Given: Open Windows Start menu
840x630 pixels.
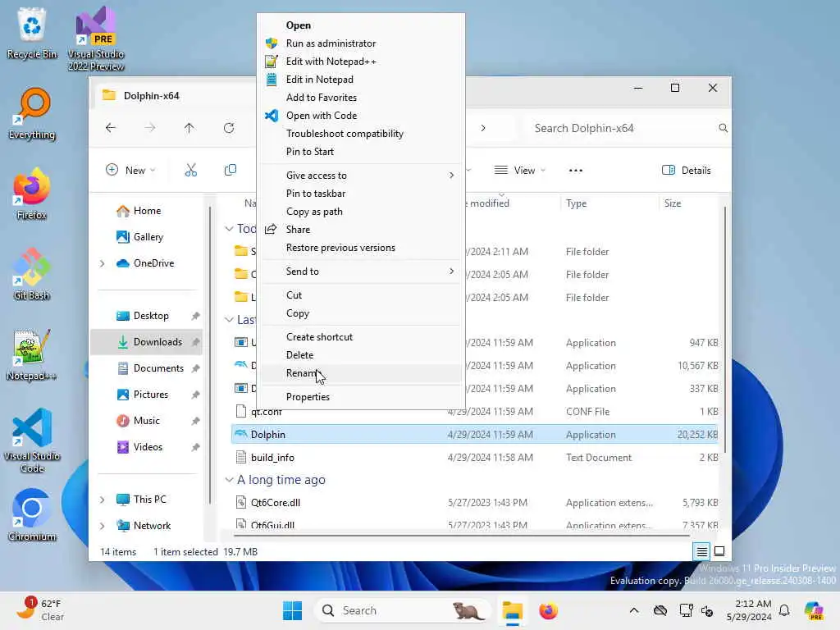Looking at the screenshot, I should (293, 610).
